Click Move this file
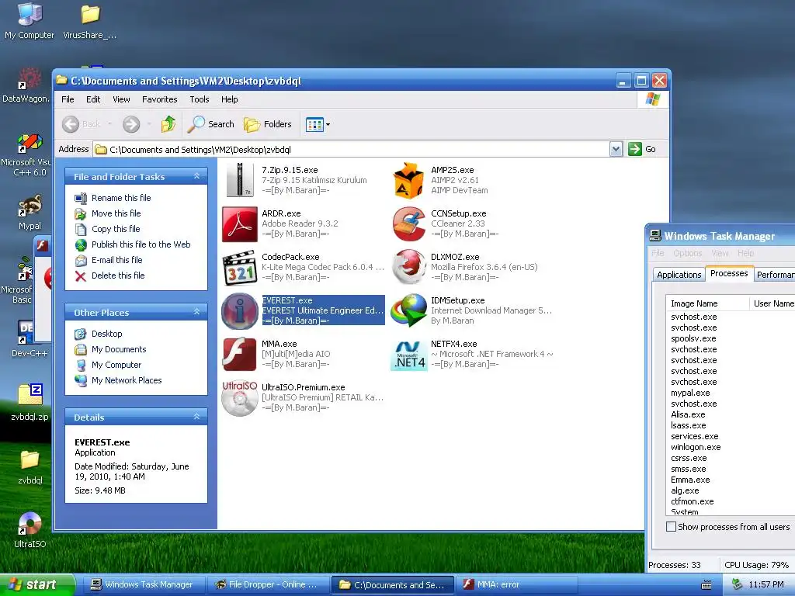This screenshot has height=596, width=795. [x=116, y=213]
